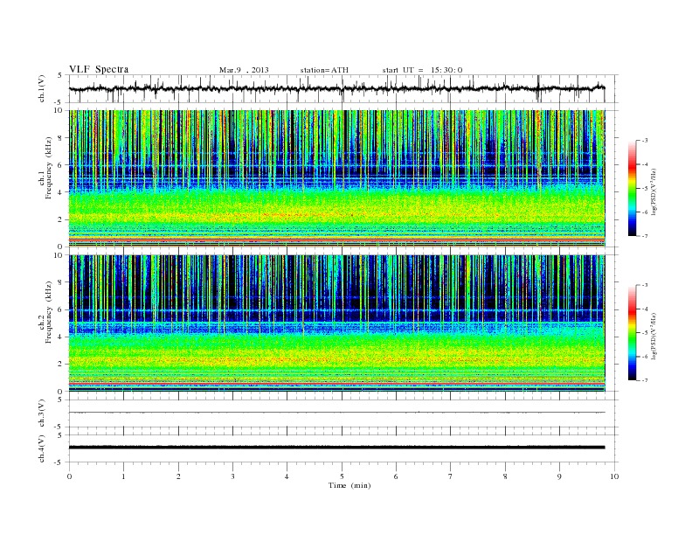Screen dimensions: 692x535
Task: Click the "ch.1(V)" waveform axis label
Action: pos(42,88)
